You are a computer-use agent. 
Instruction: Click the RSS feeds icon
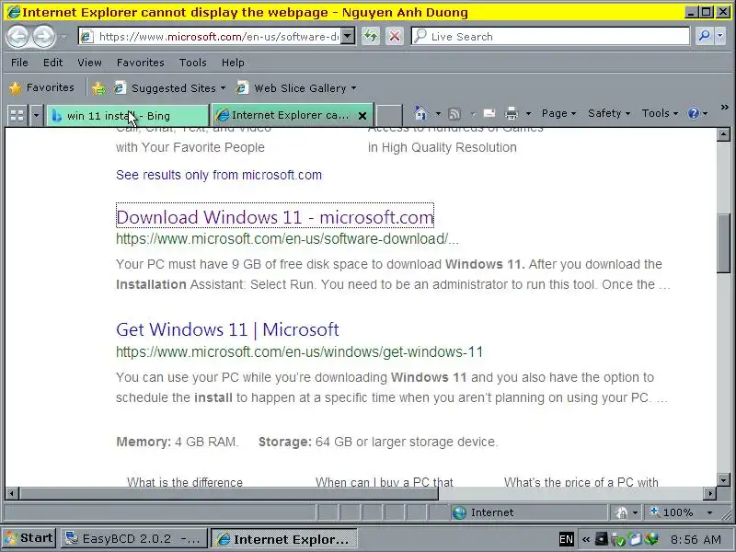pos(454,113)
